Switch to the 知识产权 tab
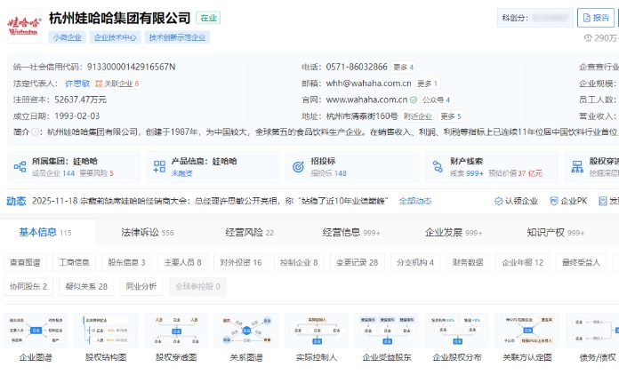Viewport: 619px width, 375px height. pyautogui.click(x=556, y=233)
